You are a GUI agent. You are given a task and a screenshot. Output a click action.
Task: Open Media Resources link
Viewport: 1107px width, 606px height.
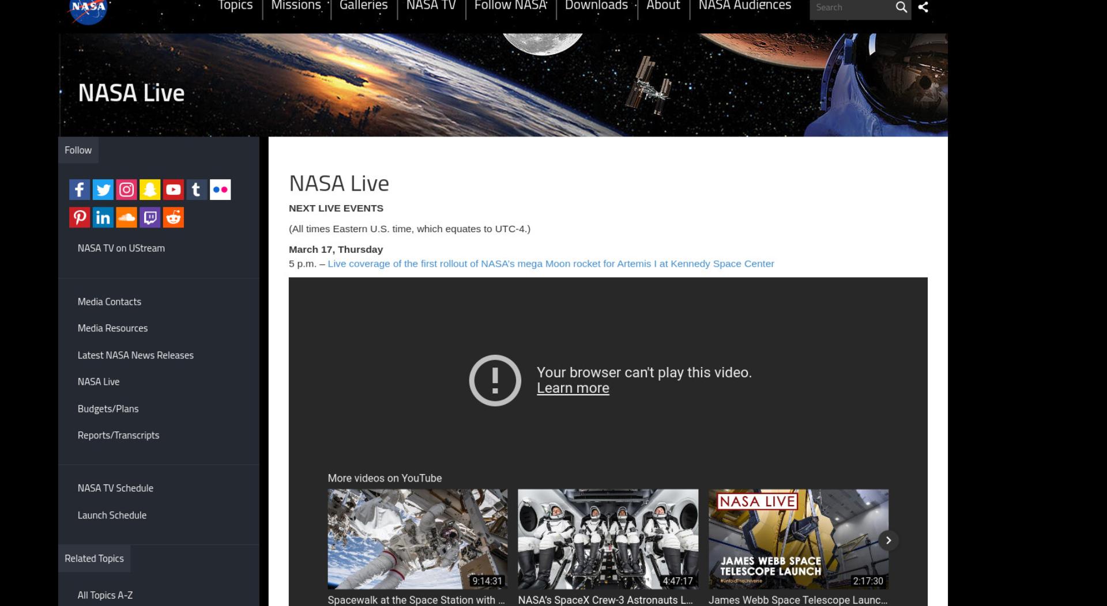point(112,328)
